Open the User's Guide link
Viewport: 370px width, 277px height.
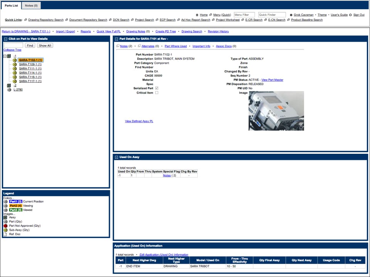pos(339,15)
